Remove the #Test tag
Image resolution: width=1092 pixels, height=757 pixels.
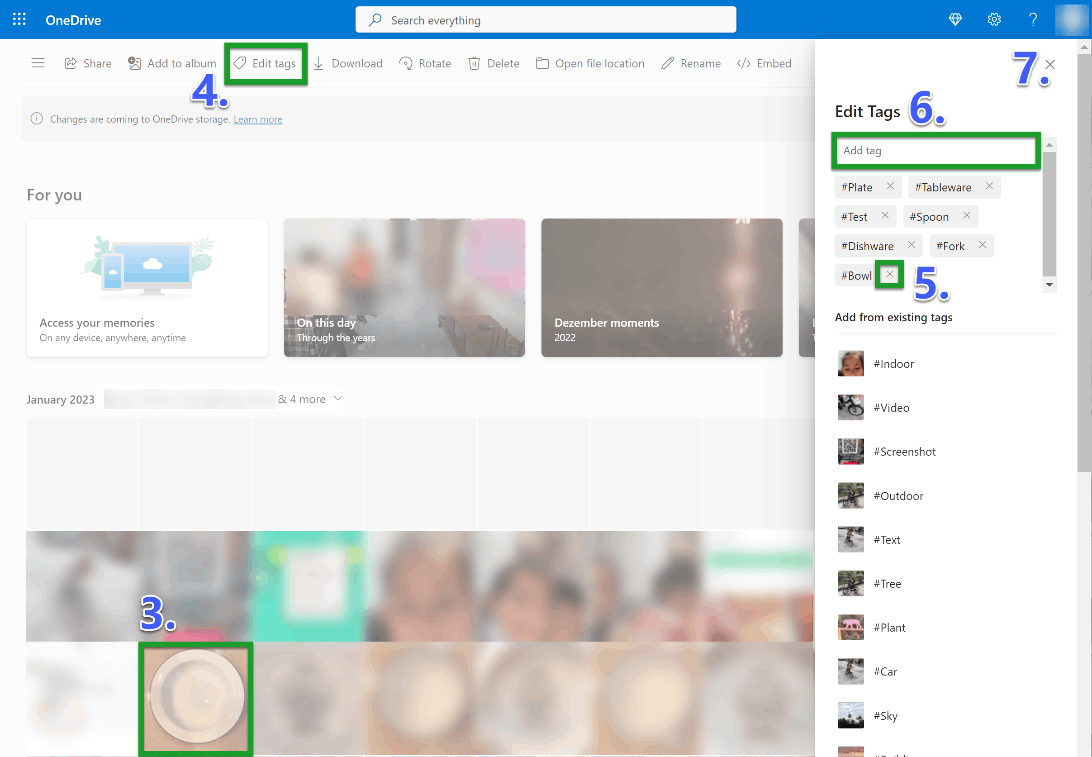click(x=885, y=216)
